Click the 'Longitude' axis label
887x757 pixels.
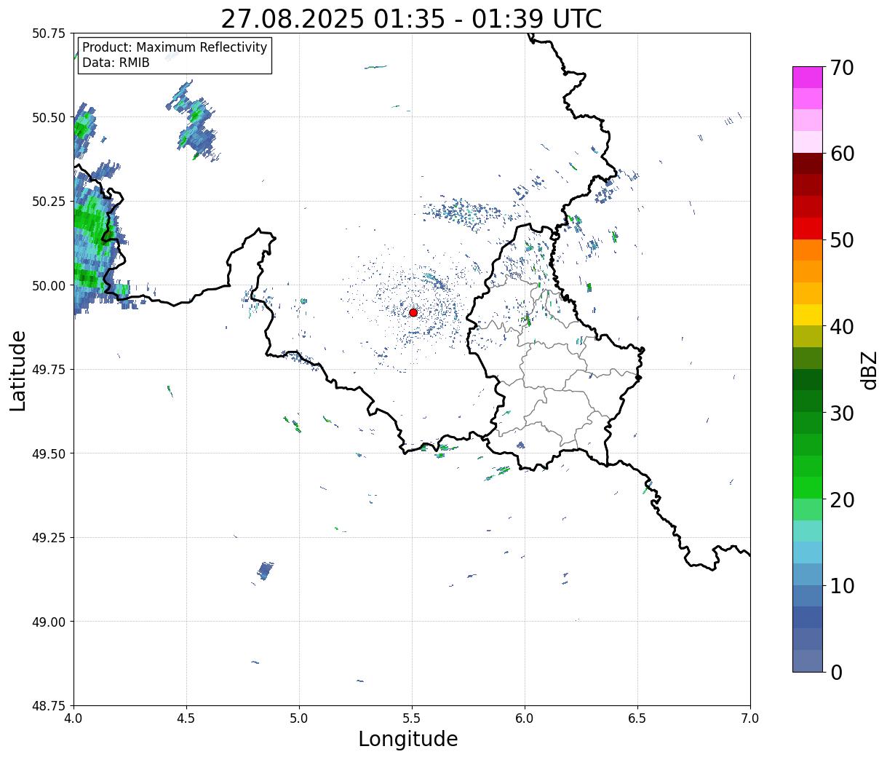[408, 739]
